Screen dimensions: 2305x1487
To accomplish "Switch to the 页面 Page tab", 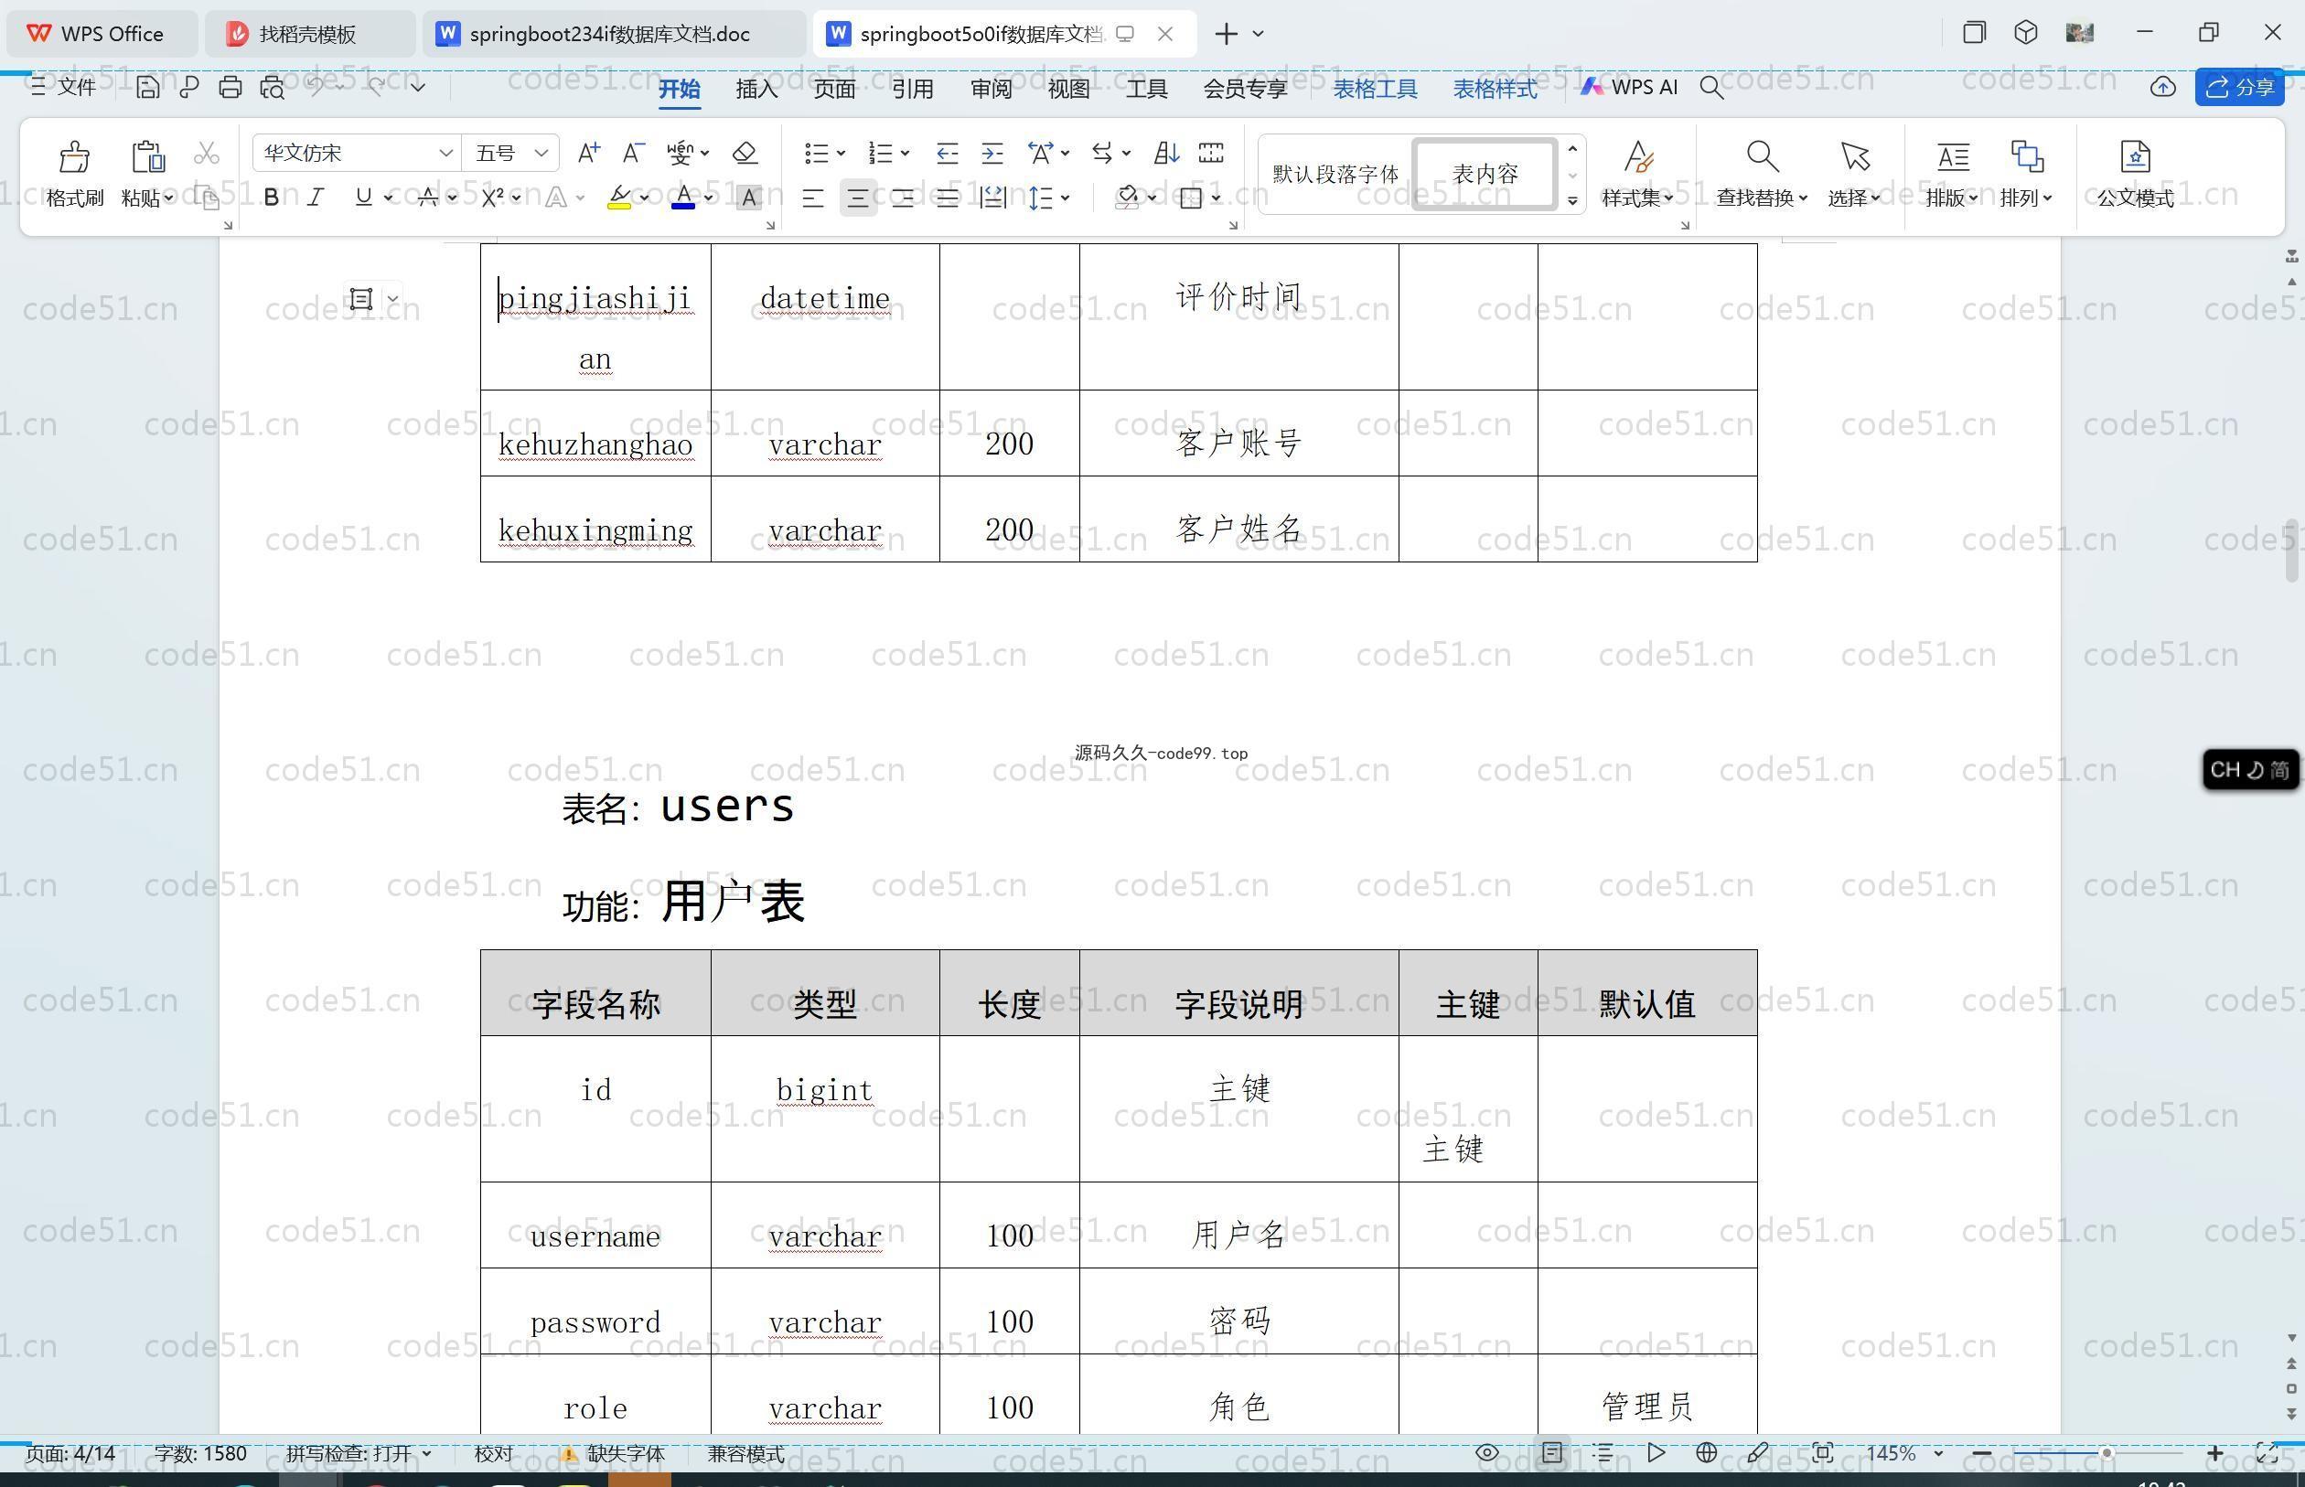I will [834, 89].
